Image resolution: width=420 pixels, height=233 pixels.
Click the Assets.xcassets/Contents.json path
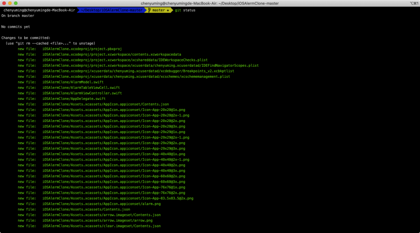coord(86,210)
